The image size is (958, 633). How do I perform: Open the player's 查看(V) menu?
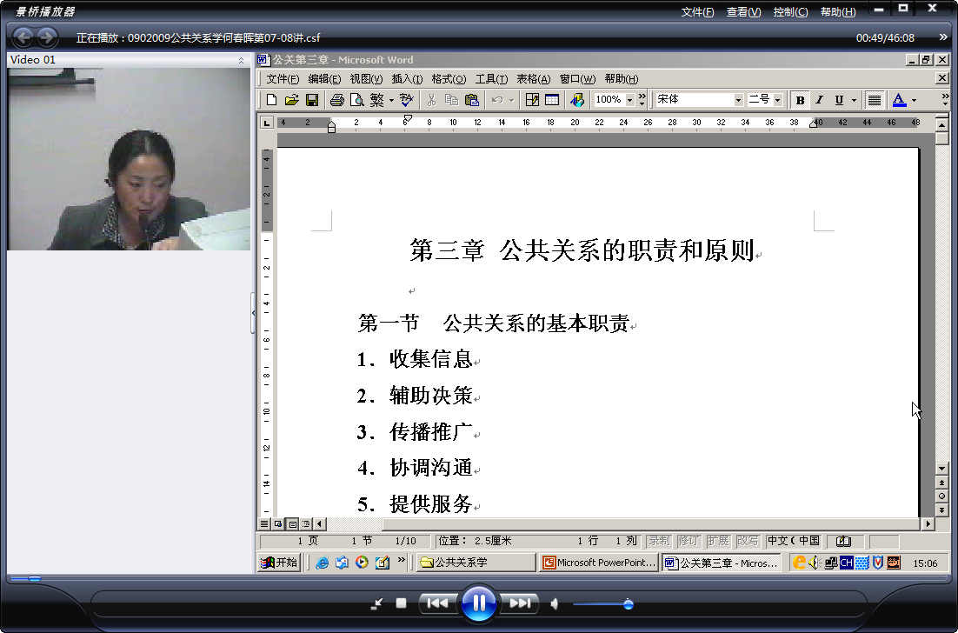click(743, 12)
